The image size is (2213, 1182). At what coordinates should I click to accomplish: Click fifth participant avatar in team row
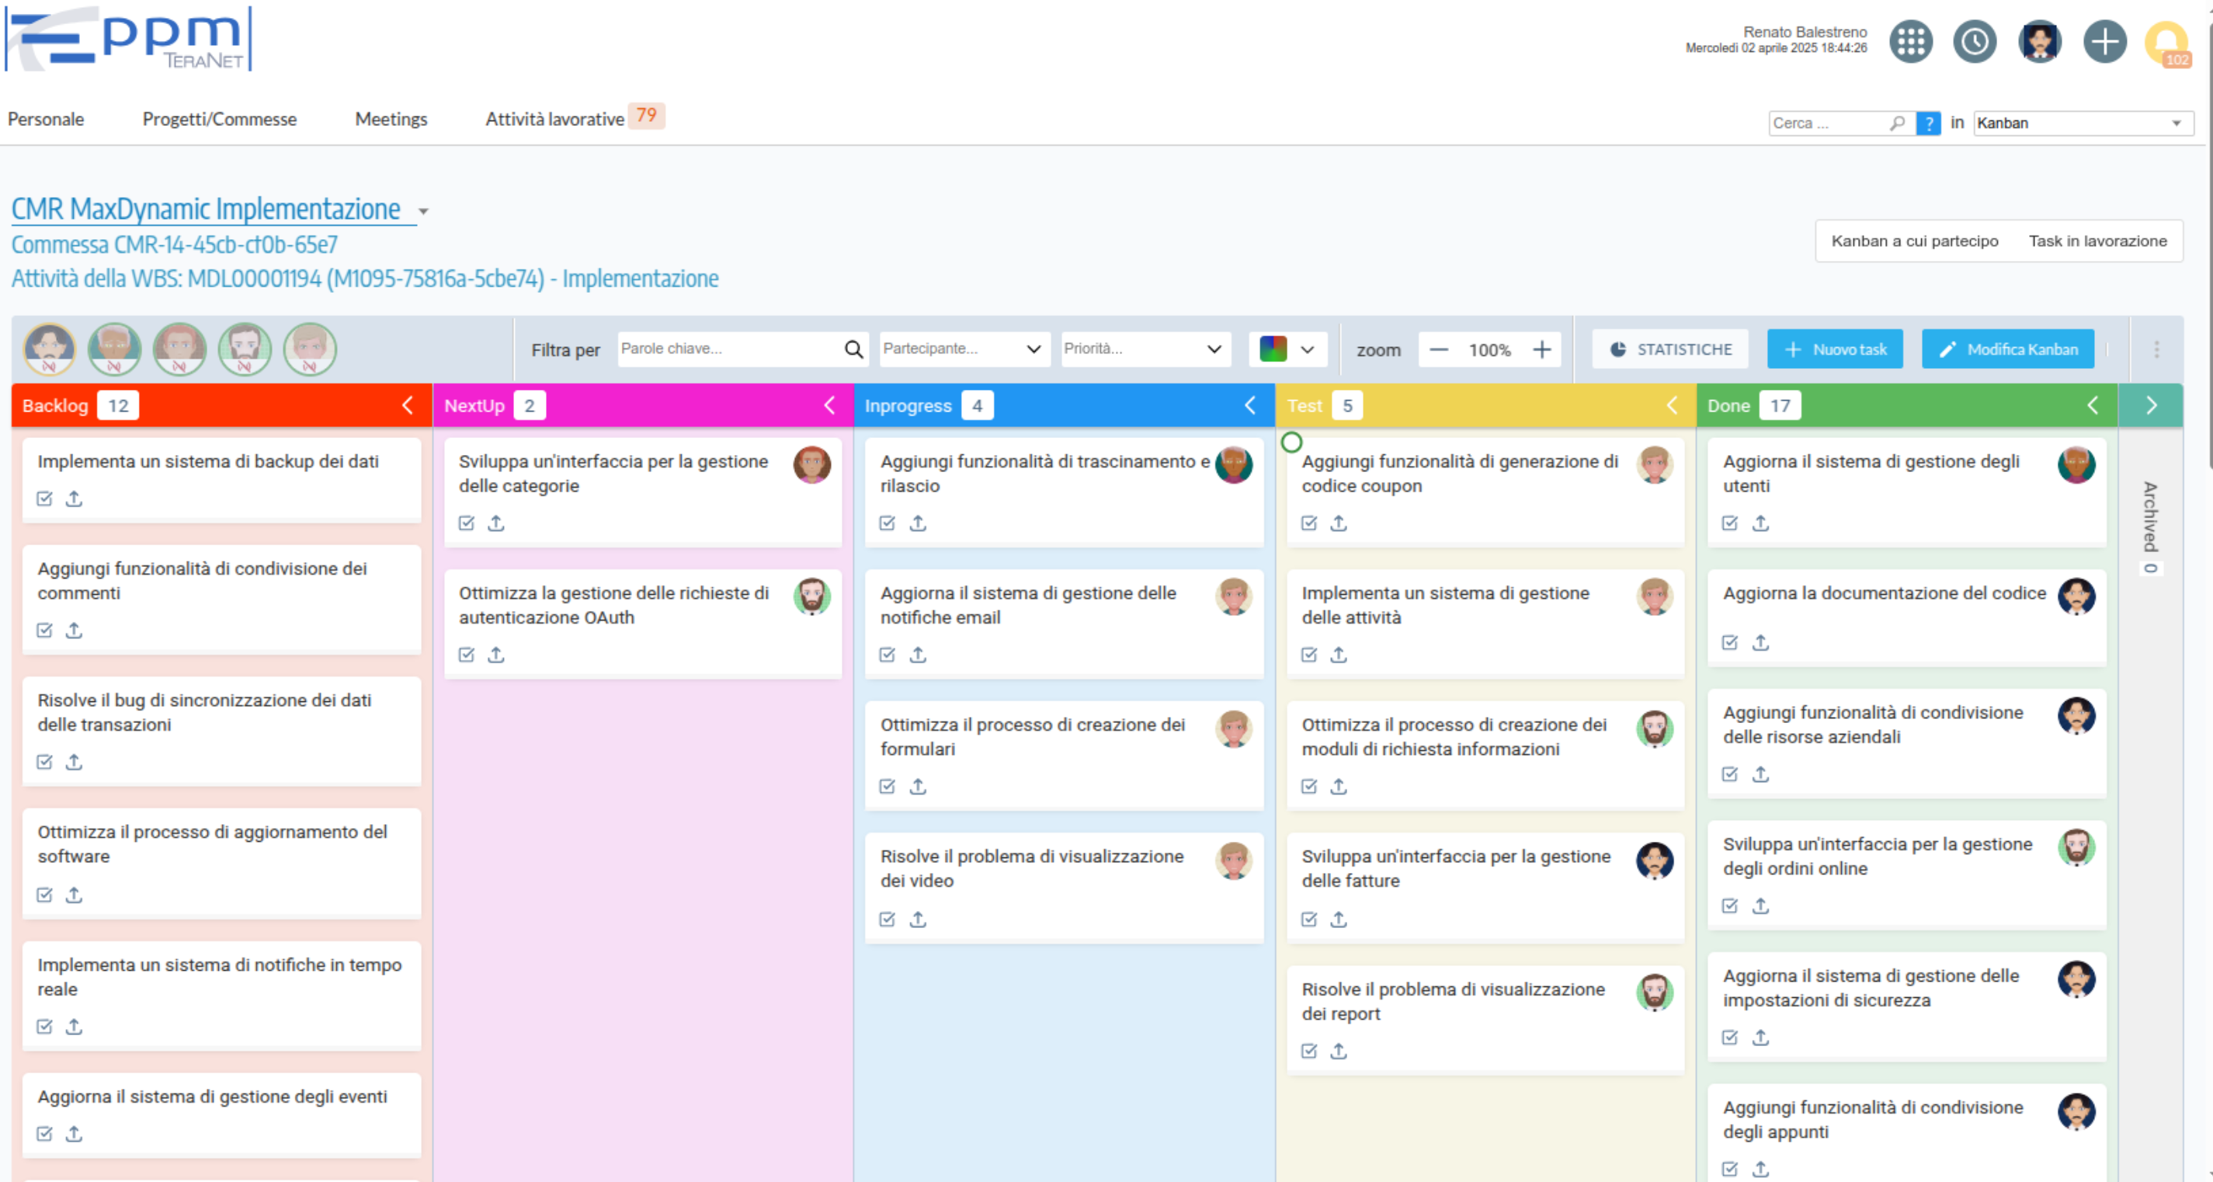pos(310,349)
